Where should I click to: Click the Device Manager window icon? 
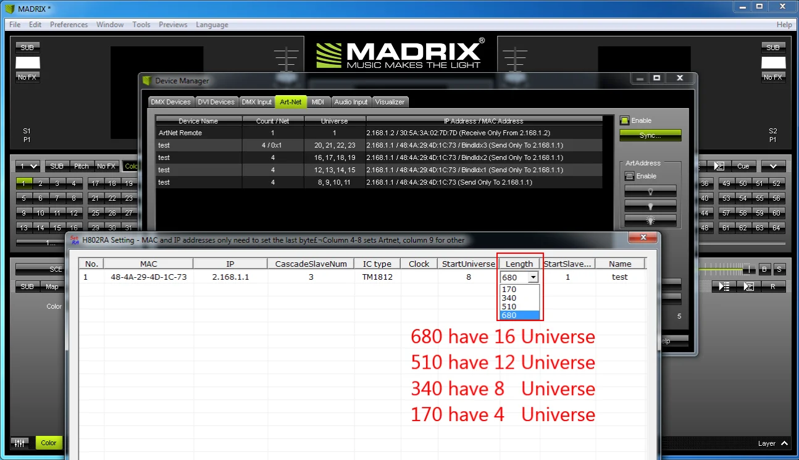147,80
